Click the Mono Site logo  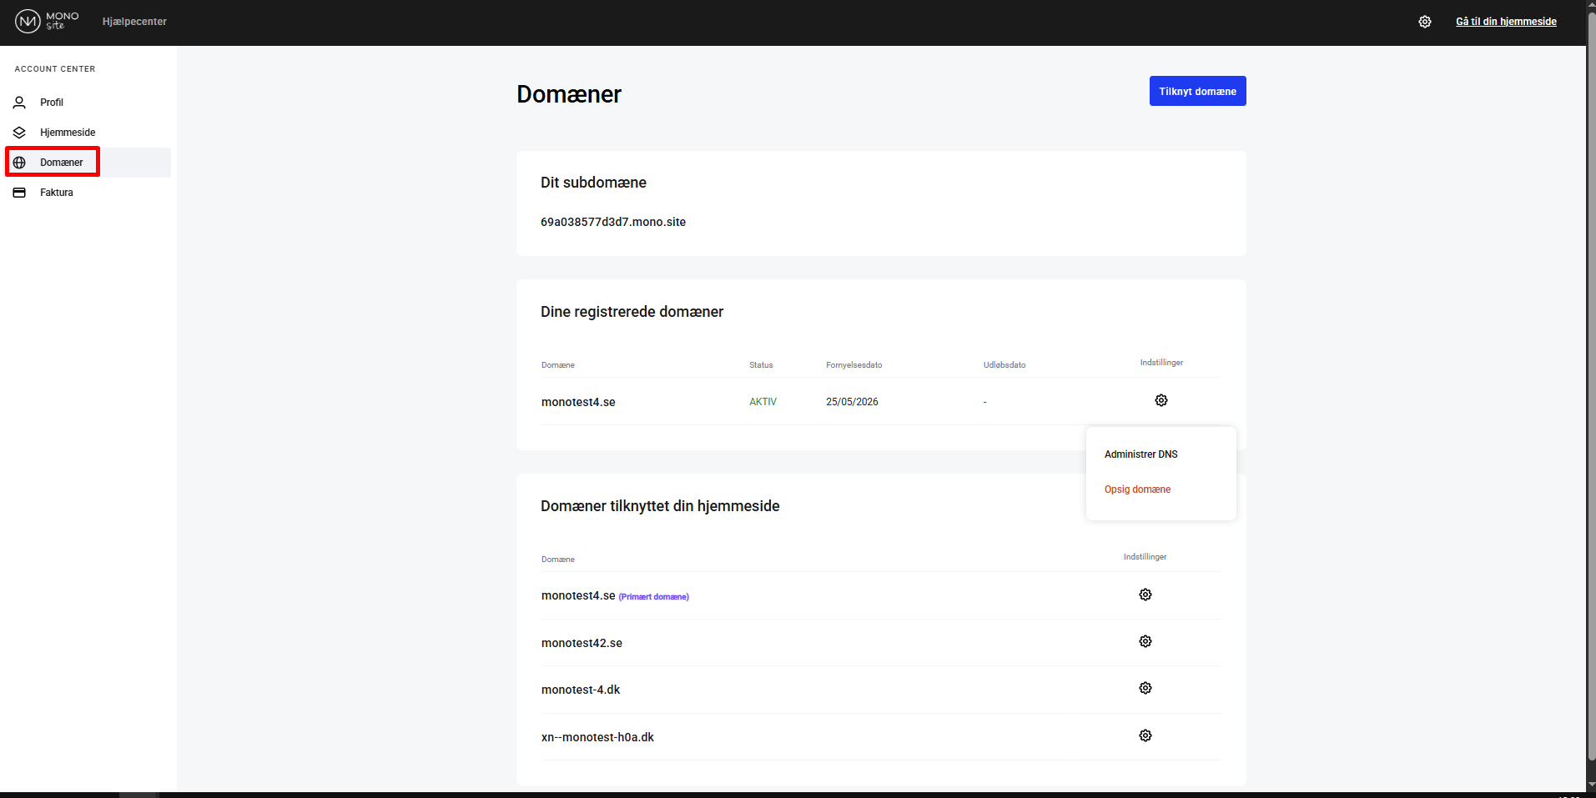[47, 21]
